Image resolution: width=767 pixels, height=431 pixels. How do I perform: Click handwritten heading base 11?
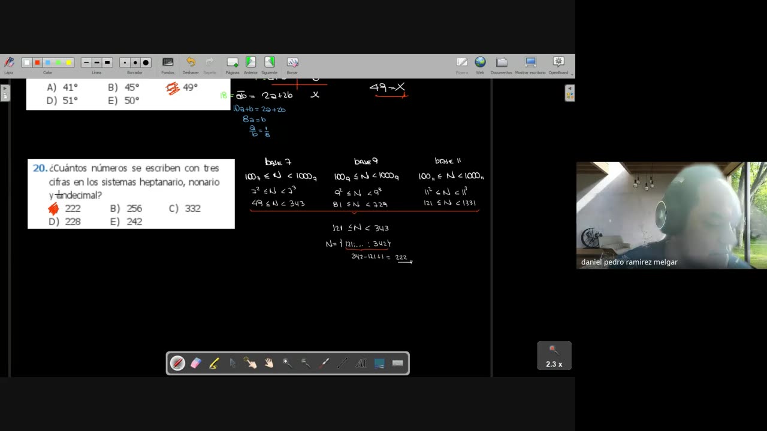[x=448, y=161]
